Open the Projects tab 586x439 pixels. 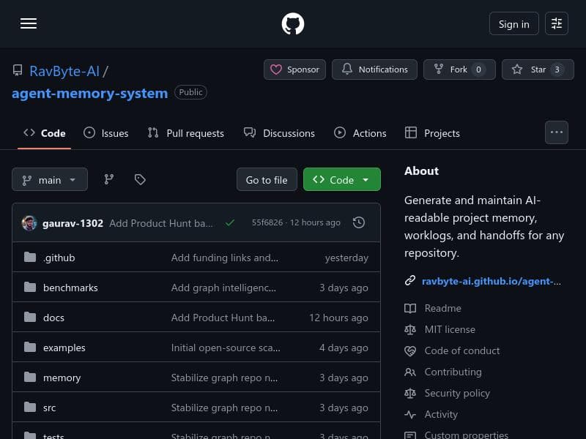(432, 133)
